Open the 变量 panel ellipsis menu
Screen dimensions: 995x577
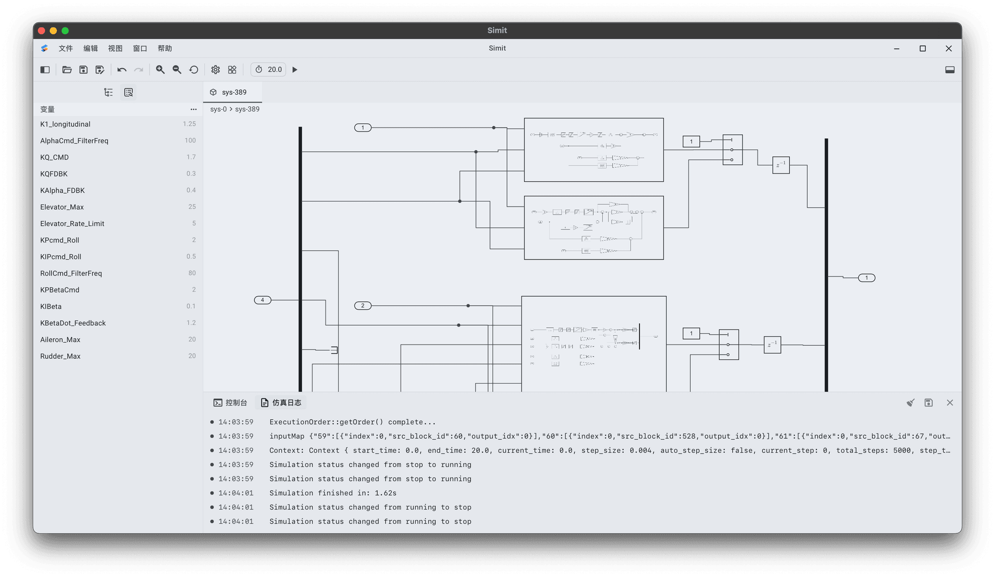(193, 109)
